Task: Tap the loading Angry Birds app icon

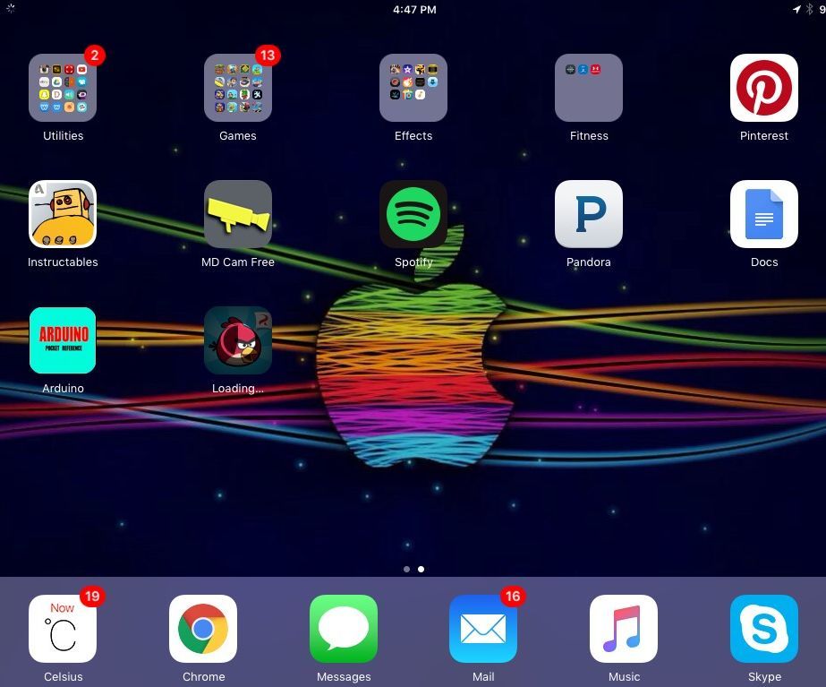Action: (238, 340)
